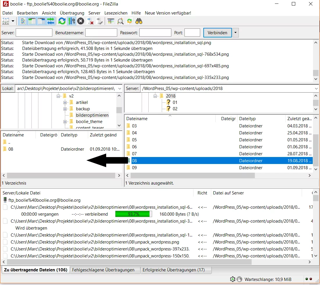
Task: Open the Site Manager dropdown arrow
Action: (x=13, y=21)
